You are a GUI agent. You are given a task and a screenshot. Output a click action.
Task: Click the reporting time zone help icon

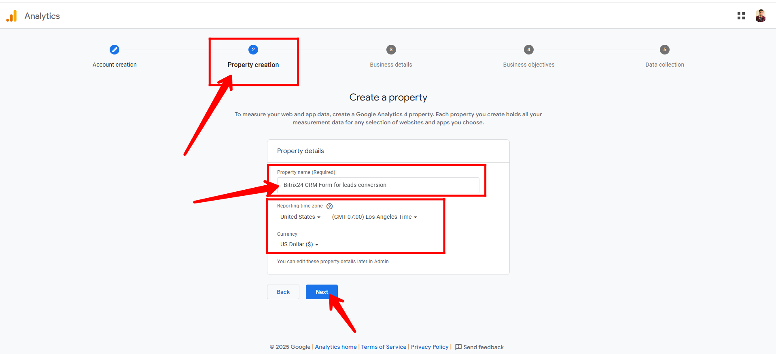[330, 206]
